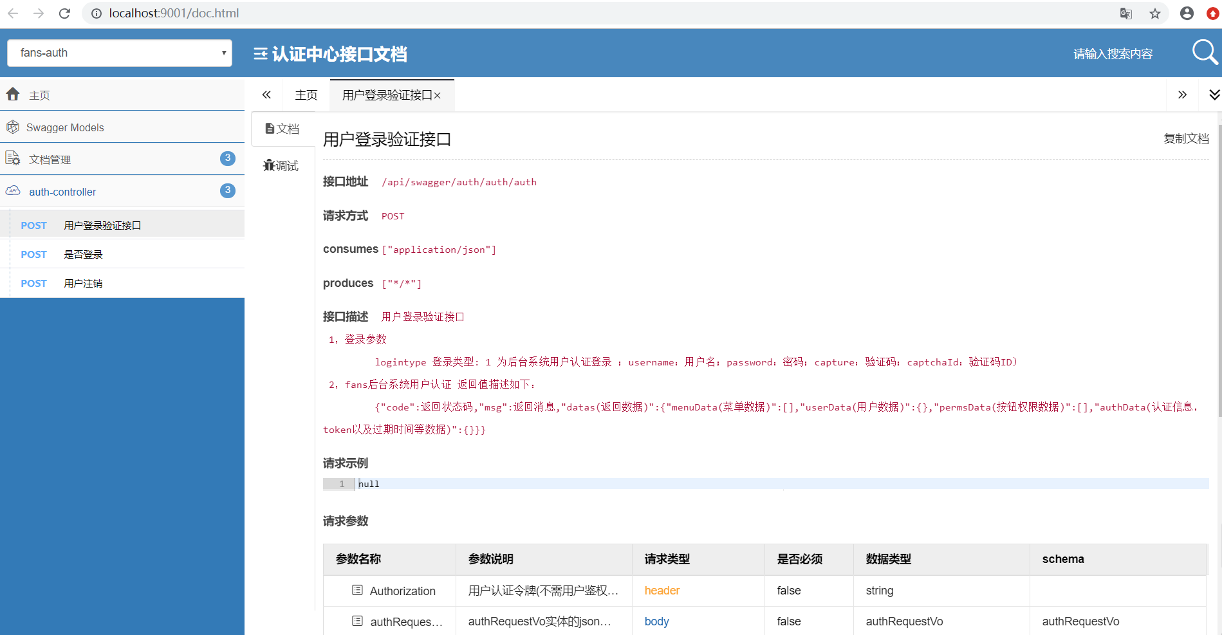This screenshot has height=635, width=1222.
Task: Open the 调试 debug side tab
Action: [x=281, y=166]
